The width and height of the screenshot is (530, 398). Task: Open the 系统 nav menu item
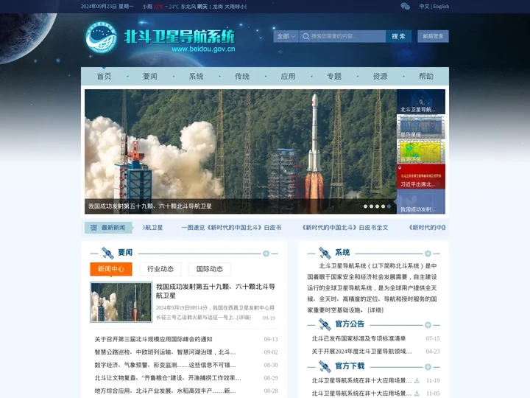pos(196,77)
